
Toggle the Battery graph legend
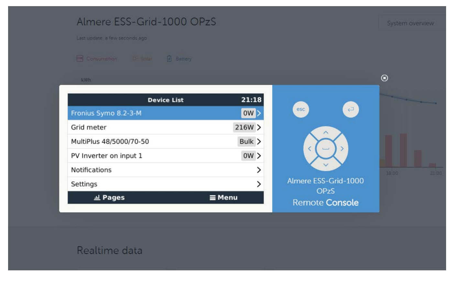coord(180,59)
